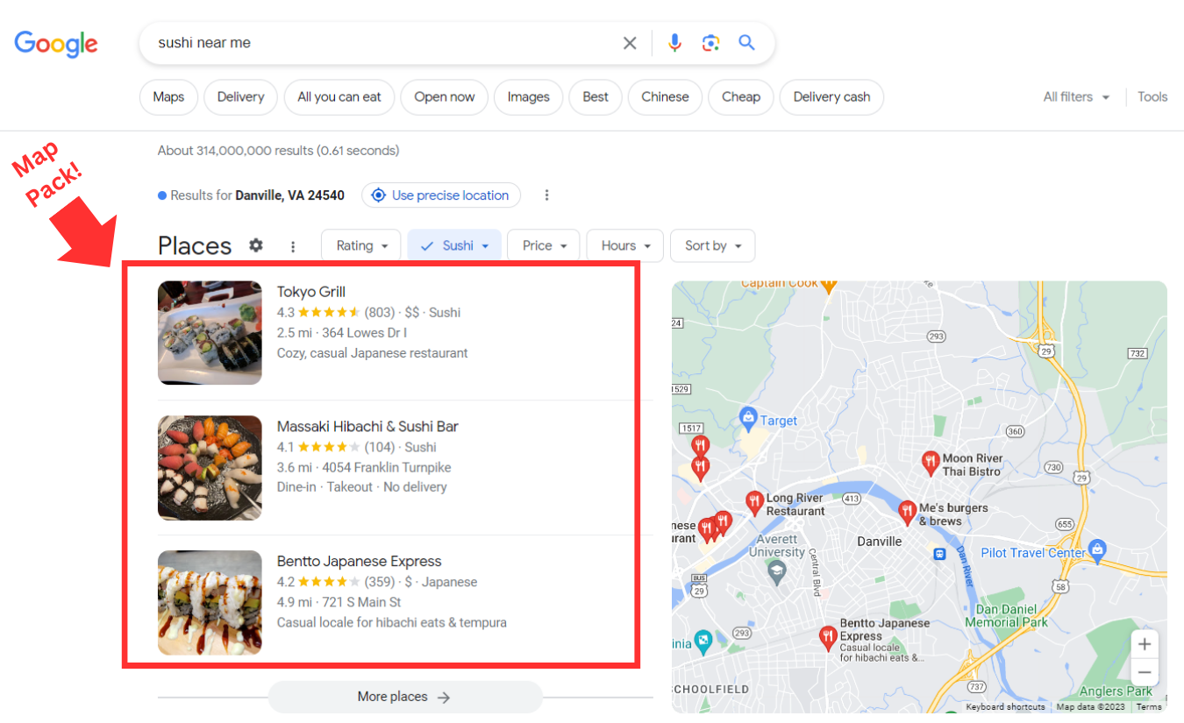
Task: Click the Massaki Hibachi sushi photo
Action: [210, 468]
